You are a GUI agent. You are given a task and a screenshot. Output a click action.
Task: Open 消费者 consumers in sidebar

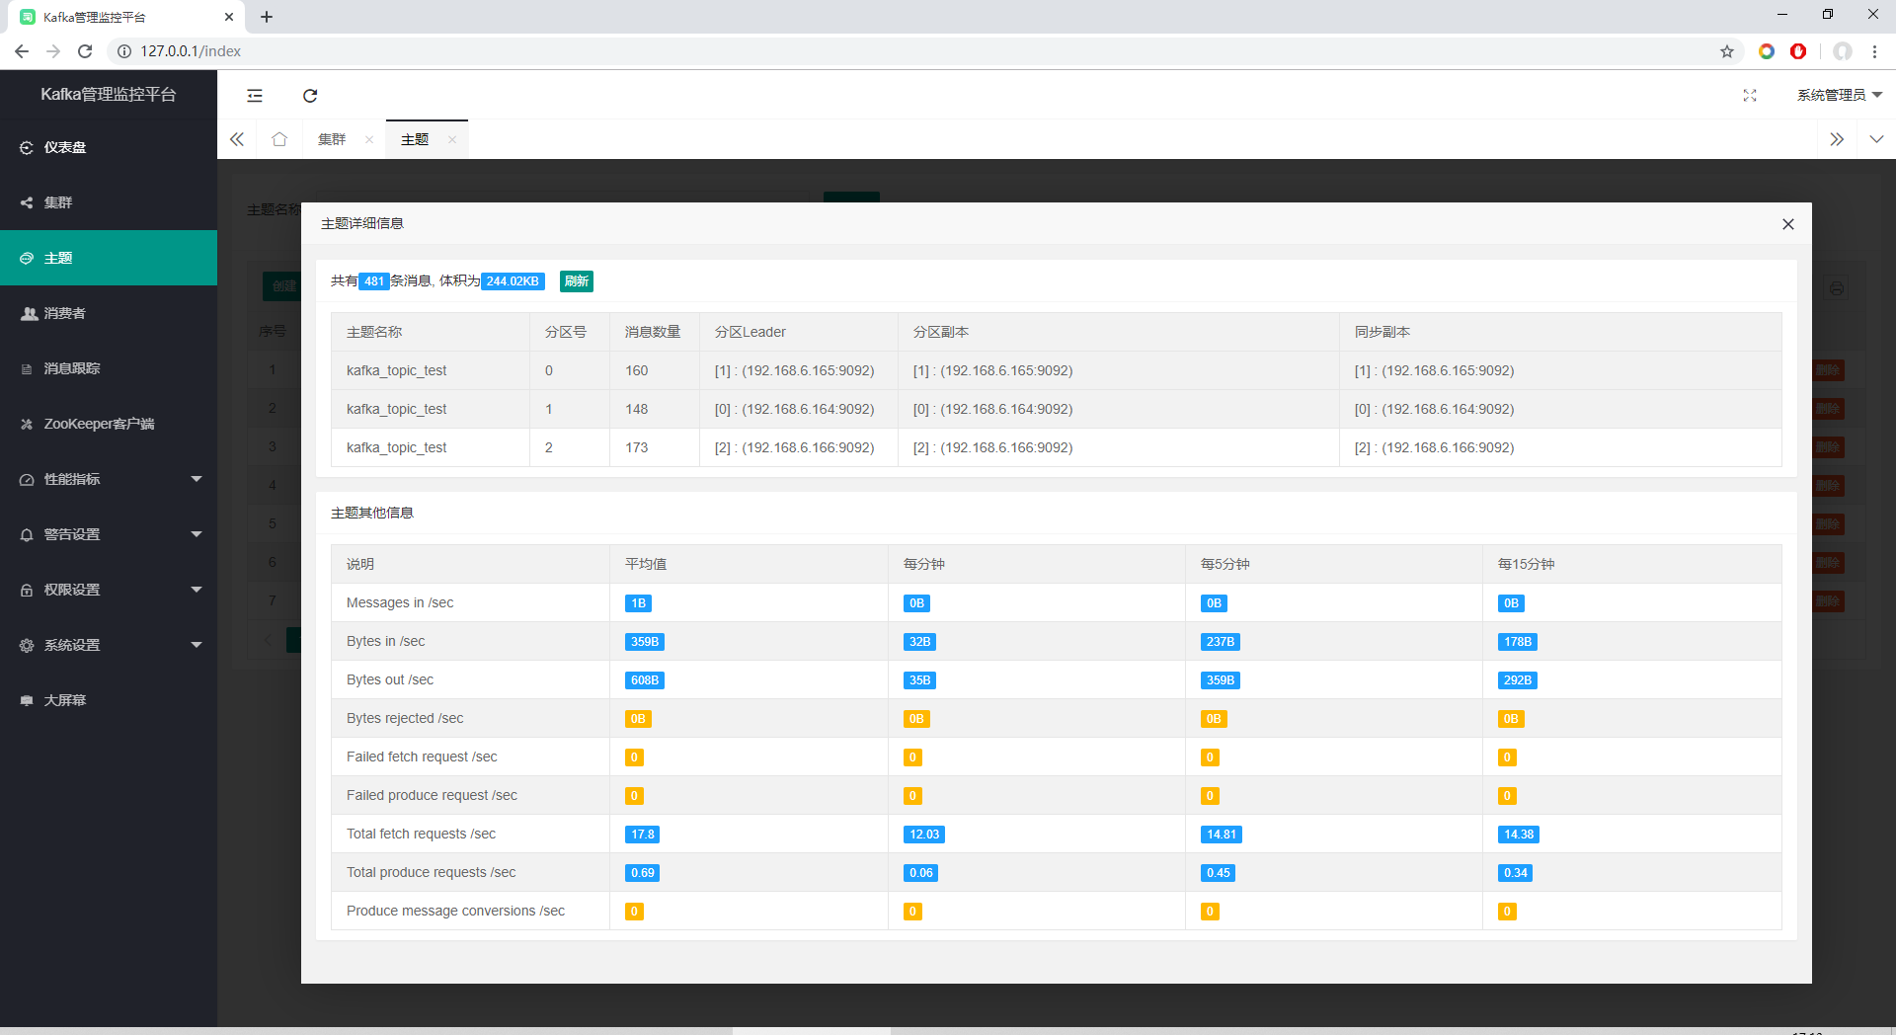click(x=109, y=313)
